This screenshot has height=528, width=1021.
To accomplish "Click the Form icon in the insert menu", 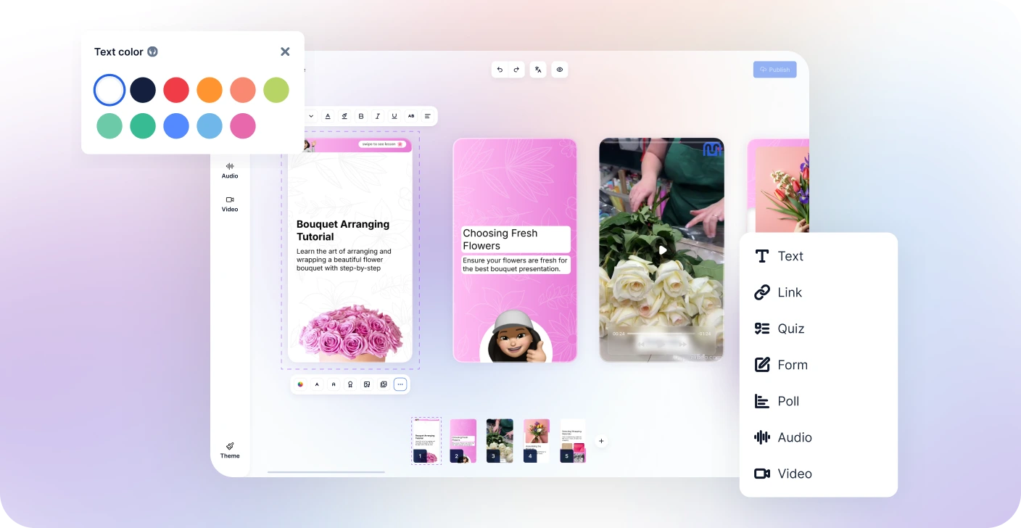I will point(761,364).
